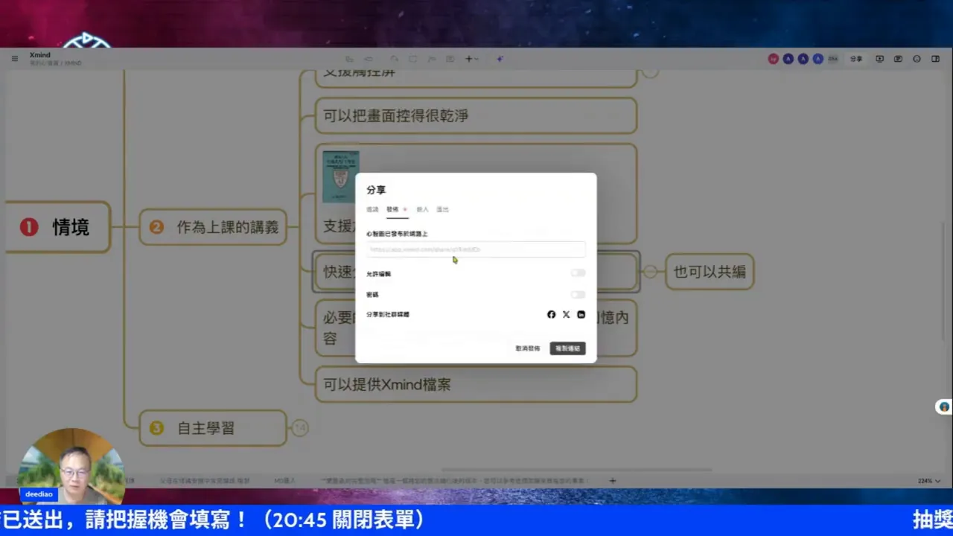
Task: Select the 自主學習 topic
Action: 214,428
